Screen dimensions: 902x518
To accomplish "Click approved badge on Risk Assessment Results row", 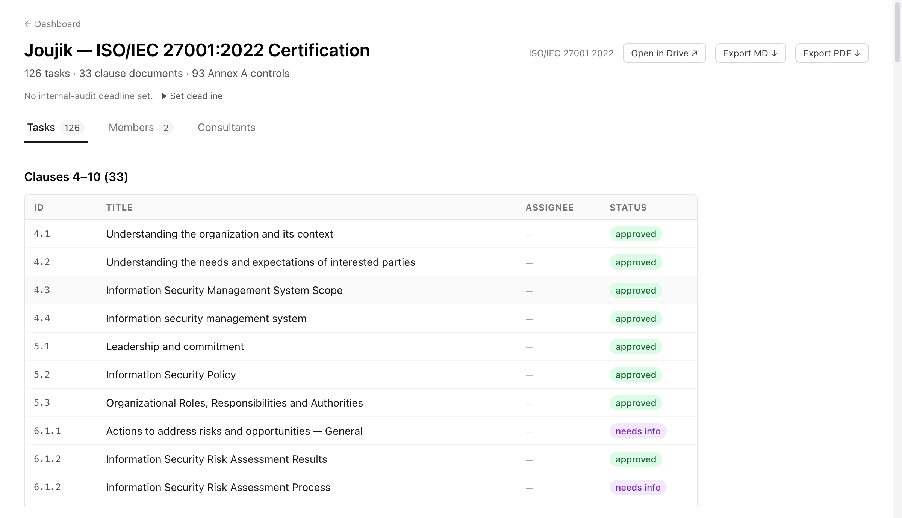I will (x=636, y=459).
